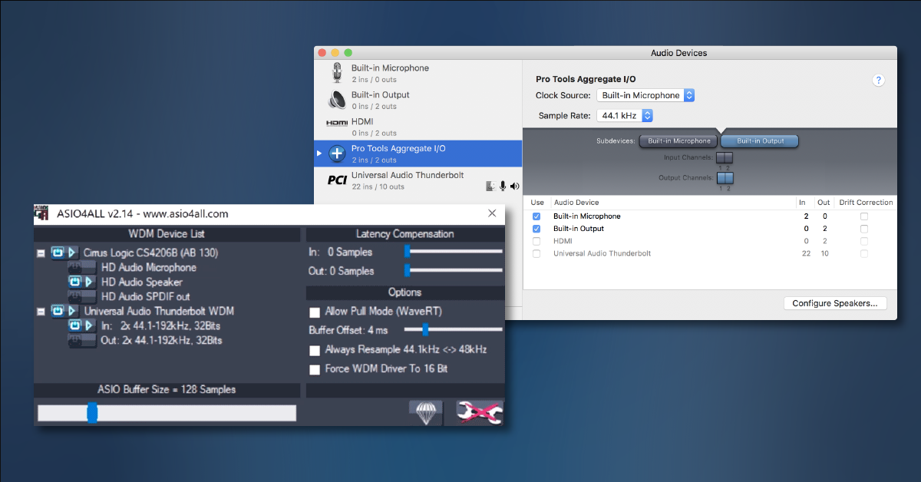This screenshot has width=921, height=482.
Task: Click speaker indicator on Universal Audio Thunderbolt row
Action: coord(515,186)
